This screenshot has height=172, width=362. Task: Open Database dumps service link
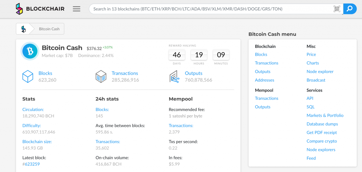click(x=322, y=124)
